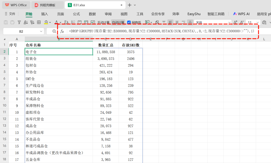Select the 智能工具箱 ribbon tab
271x163 pixels.
point(216,14)
